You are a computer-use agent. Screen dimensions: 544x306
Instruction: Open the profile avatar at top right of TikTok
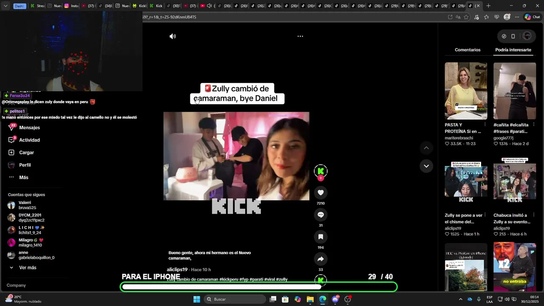527,36
